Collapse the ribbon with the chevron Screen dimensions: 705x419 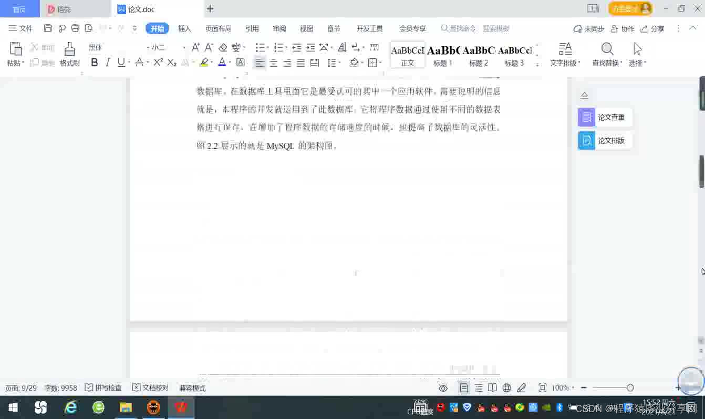tap(693, 28)
